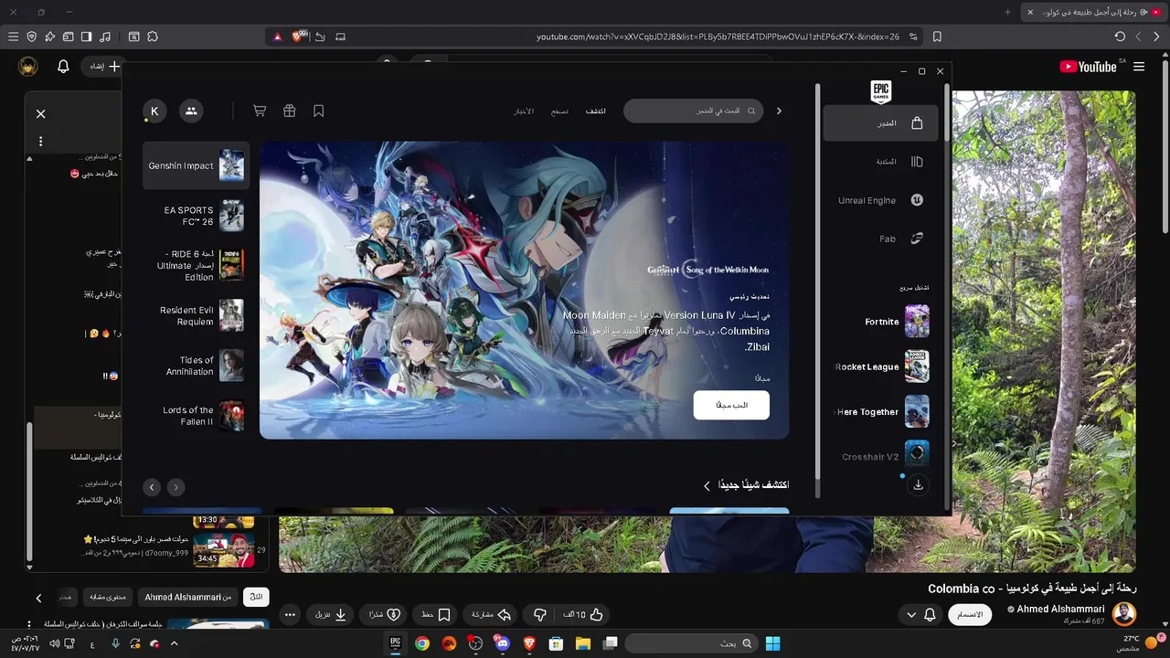This screenshot has height=658, width=1170.
Task: Open Google Chrome from taskbar
Action: click(x=422, y=643)
